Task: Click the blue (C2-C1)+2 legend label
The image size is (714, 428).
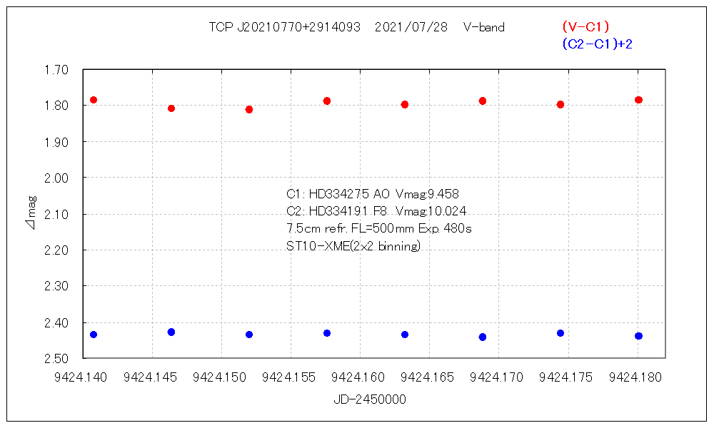Action: pyautogui.click(x=597, y=44)
